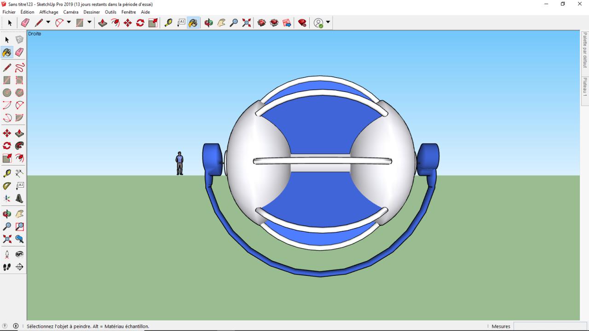589x331 pixels.
Task: Open the Fichier menu
Action: [9, 12]
